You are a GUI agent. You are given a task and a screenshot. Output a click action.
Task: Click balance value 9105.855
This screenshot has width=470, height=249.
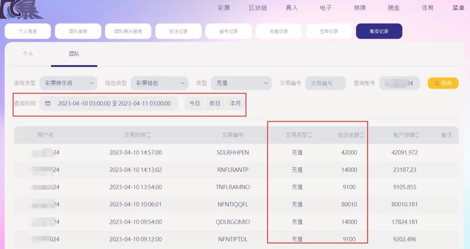pos(405,187)
